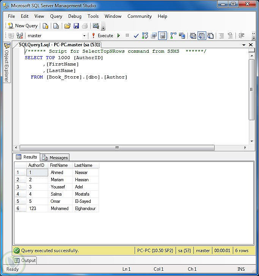Click the editor's scroll right arrow
This screenshot has width=259, height=276.
click(x=245, y=147)
